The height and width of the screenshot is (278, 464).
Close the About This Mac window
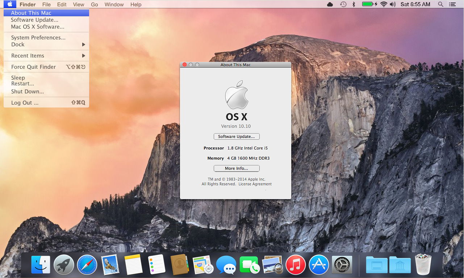click(x=184, y=65)
